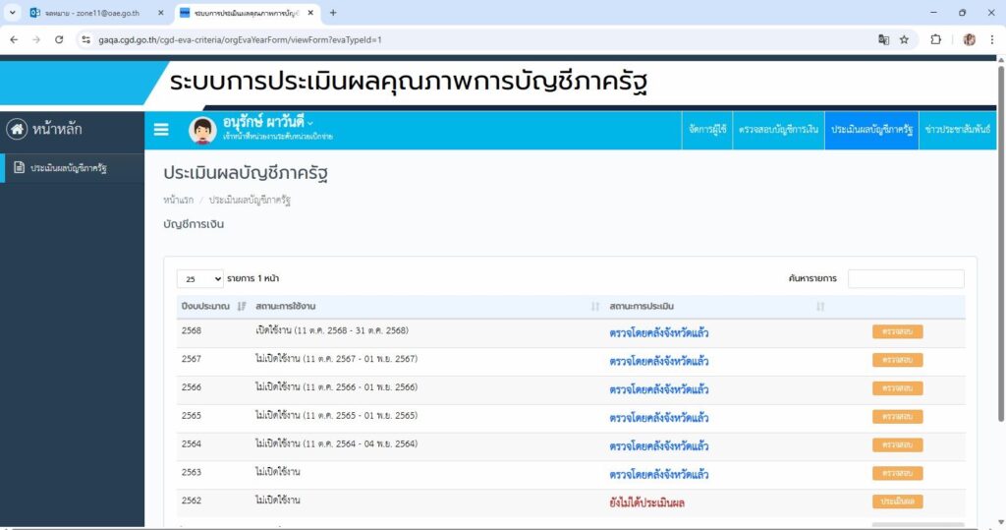The height and width of the screenshot is (530, 1006).
Task: Click the hamburger menu icon in the blue header
Action: pyautogui.click(x=161, y=130)
